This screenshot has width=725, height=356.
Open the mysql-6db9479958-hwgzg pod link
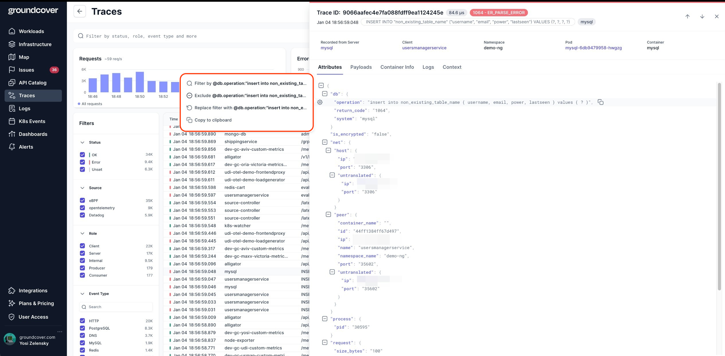tap(593, 48)
